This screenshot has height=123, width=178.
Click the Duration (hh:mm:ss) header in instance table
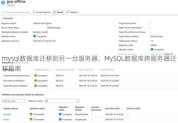(x=65, y=70)
